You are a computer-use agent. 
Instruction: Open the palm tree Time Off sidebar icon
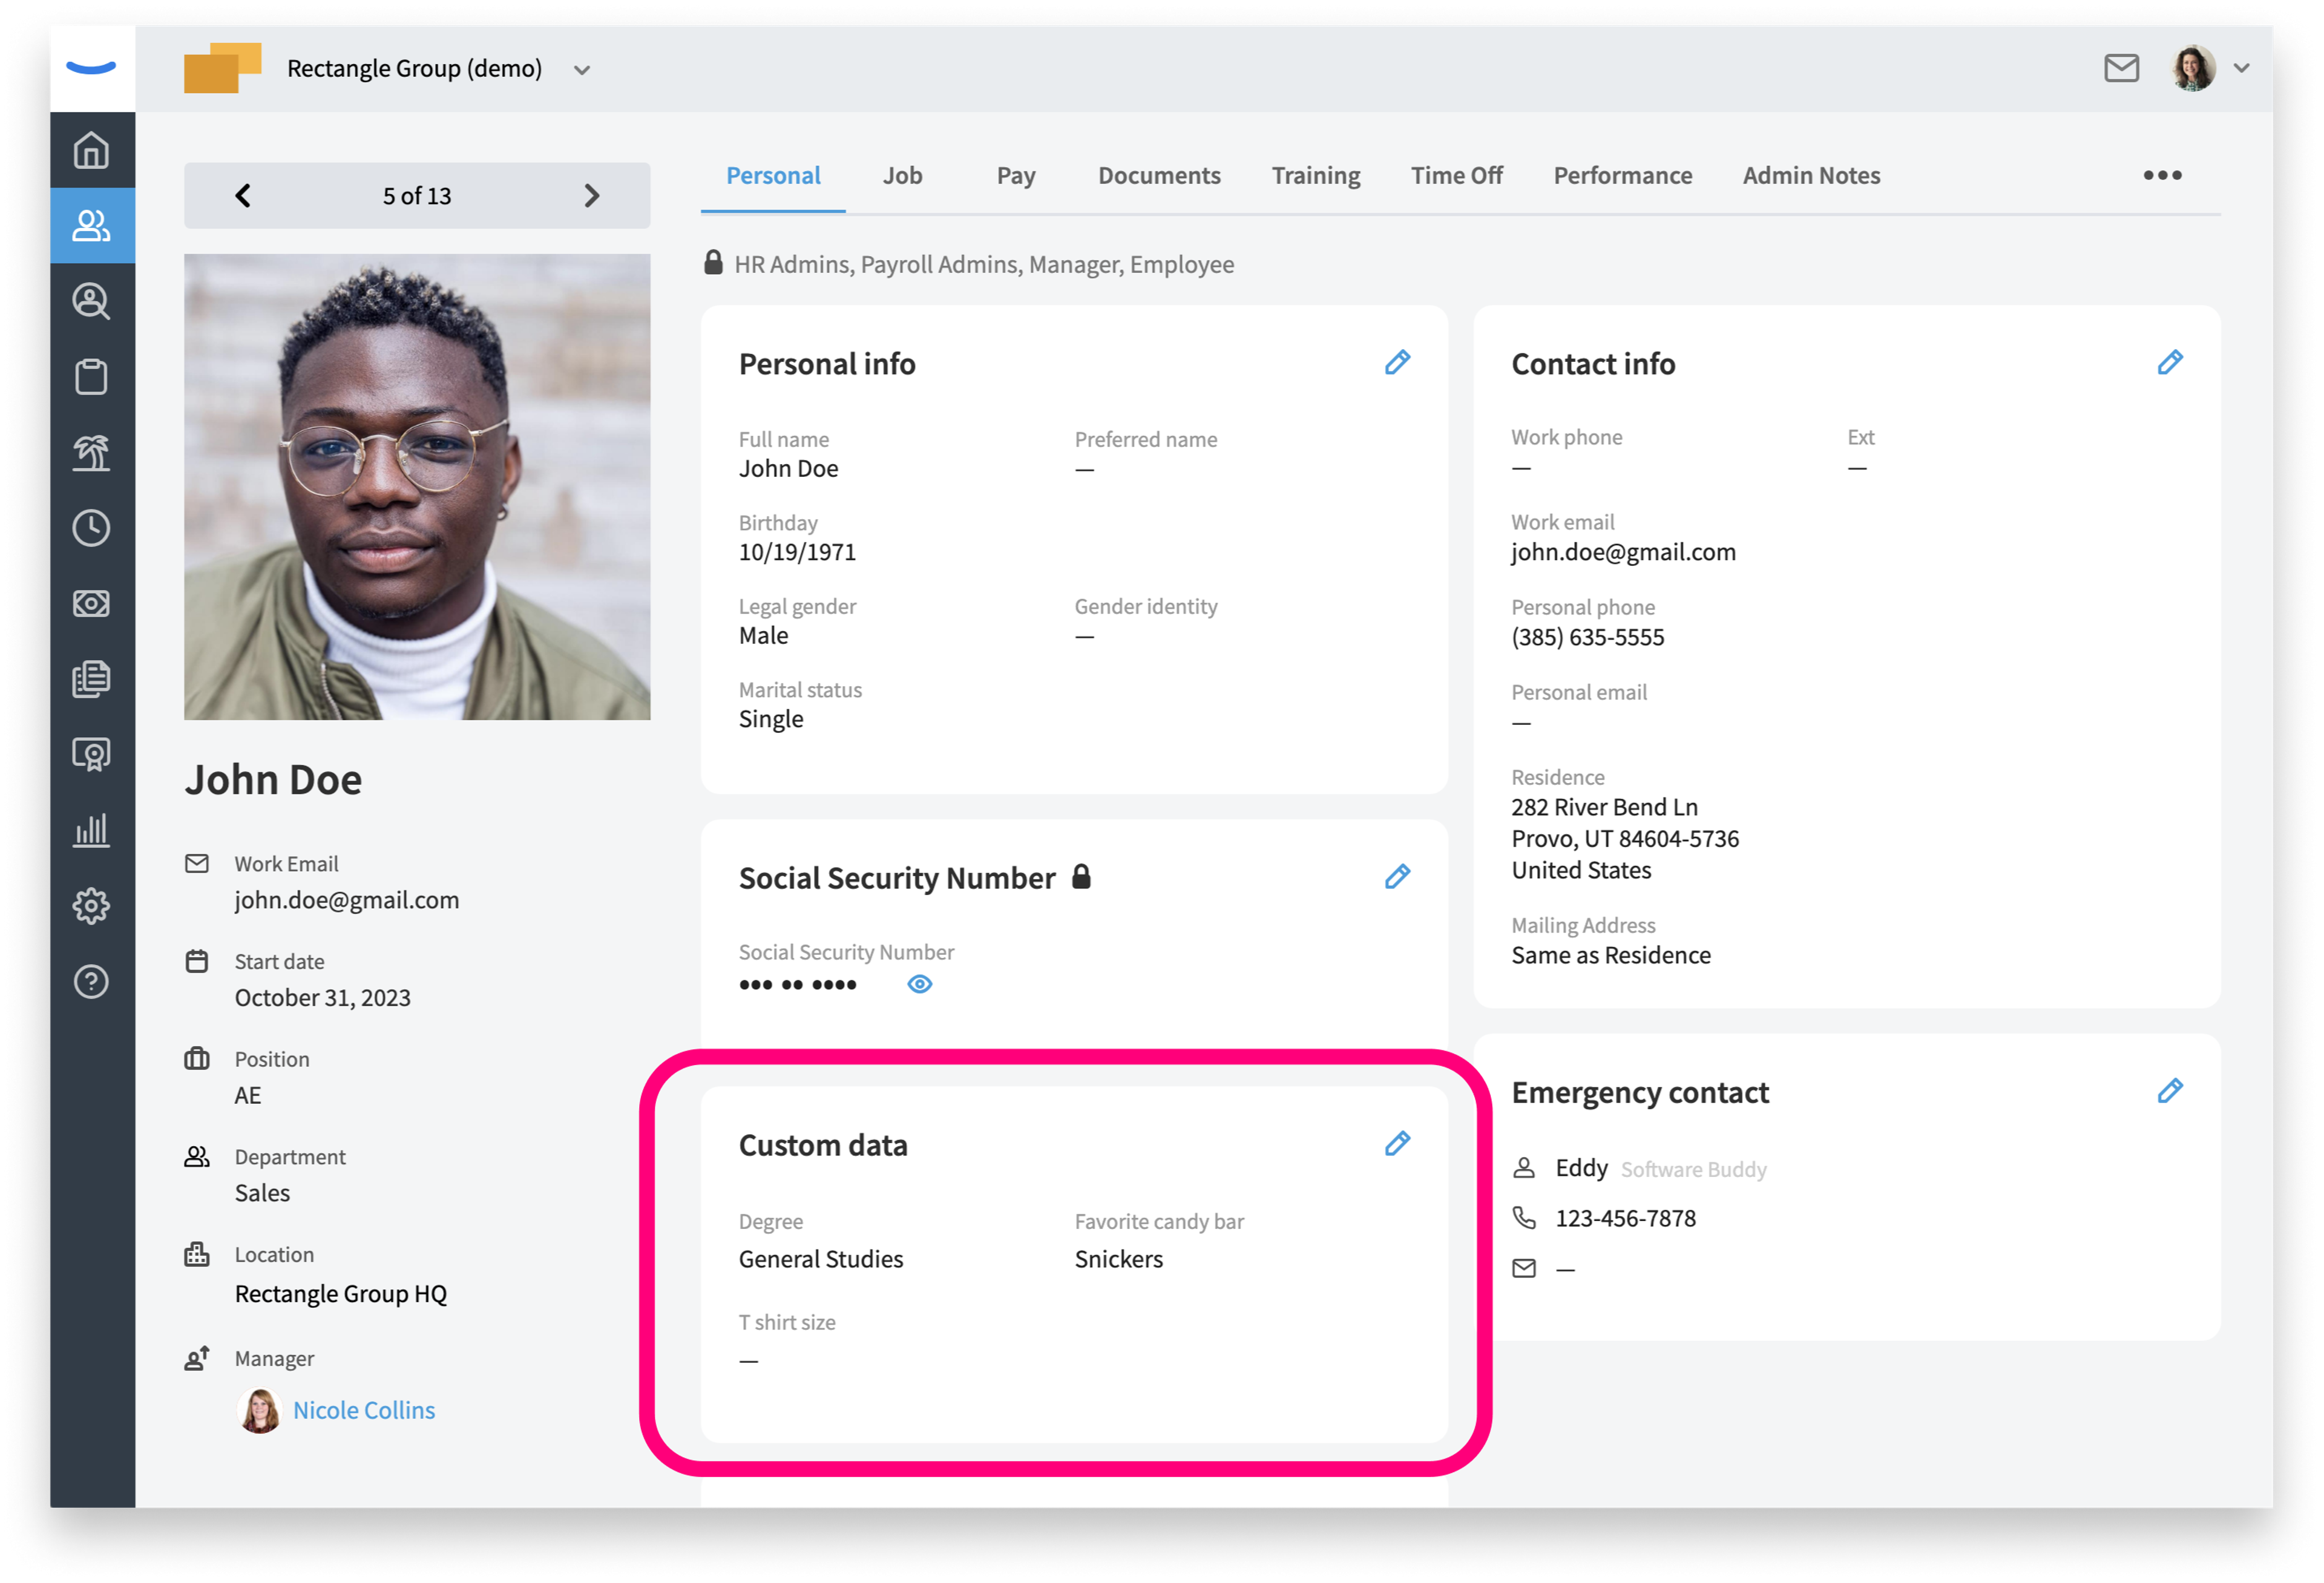[91, 452]
